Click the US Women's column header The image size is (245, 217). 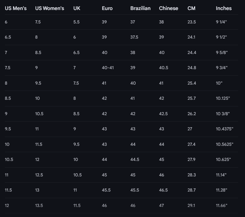50,8
